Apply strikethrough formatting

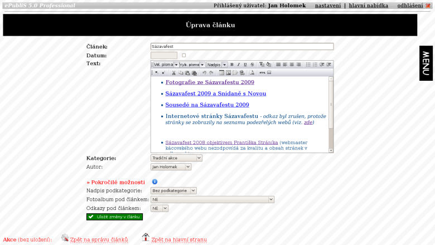tap(252, 65)
